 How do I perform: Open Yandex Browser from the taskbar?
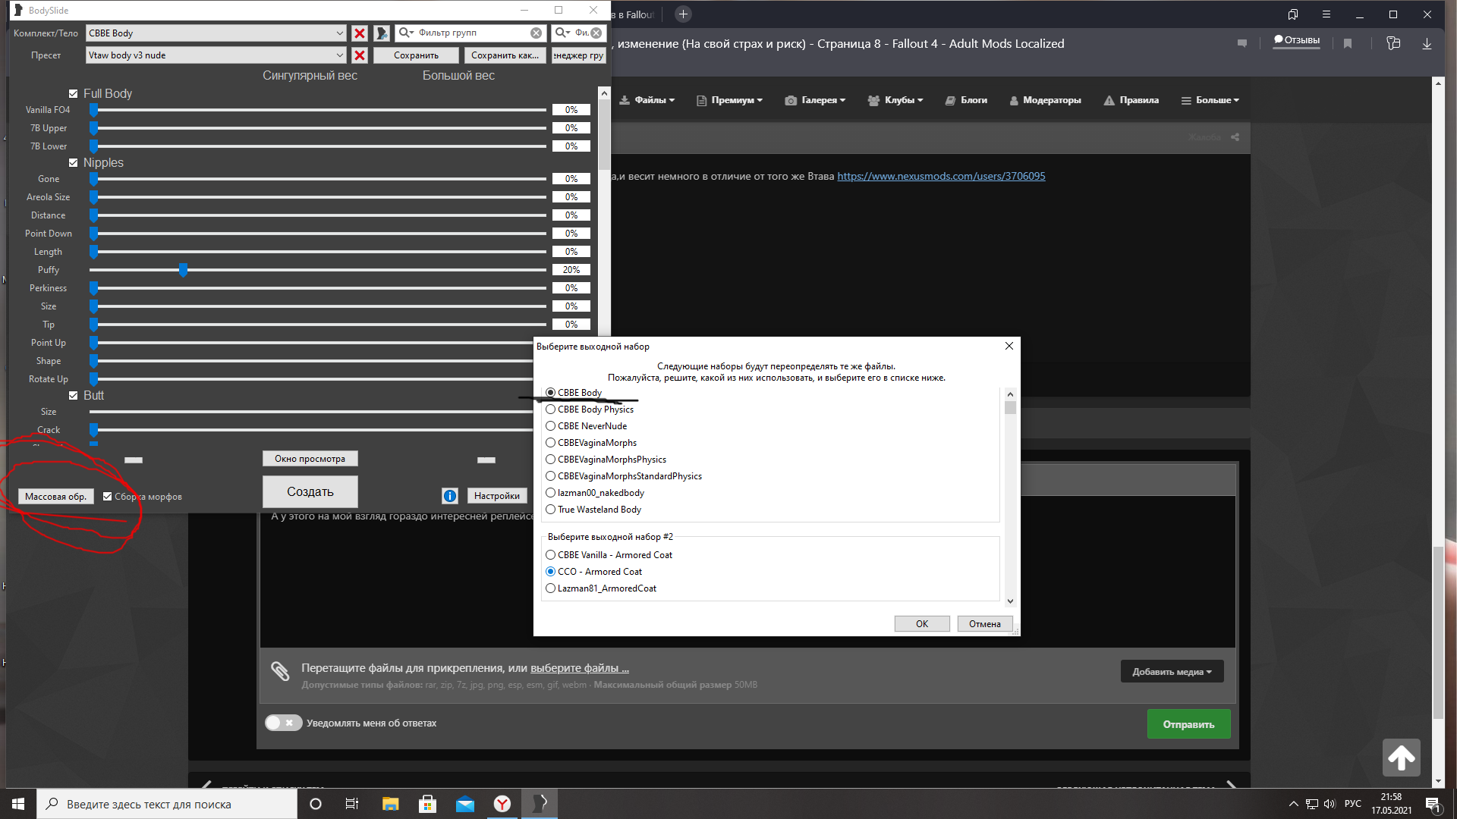(502, 804)
